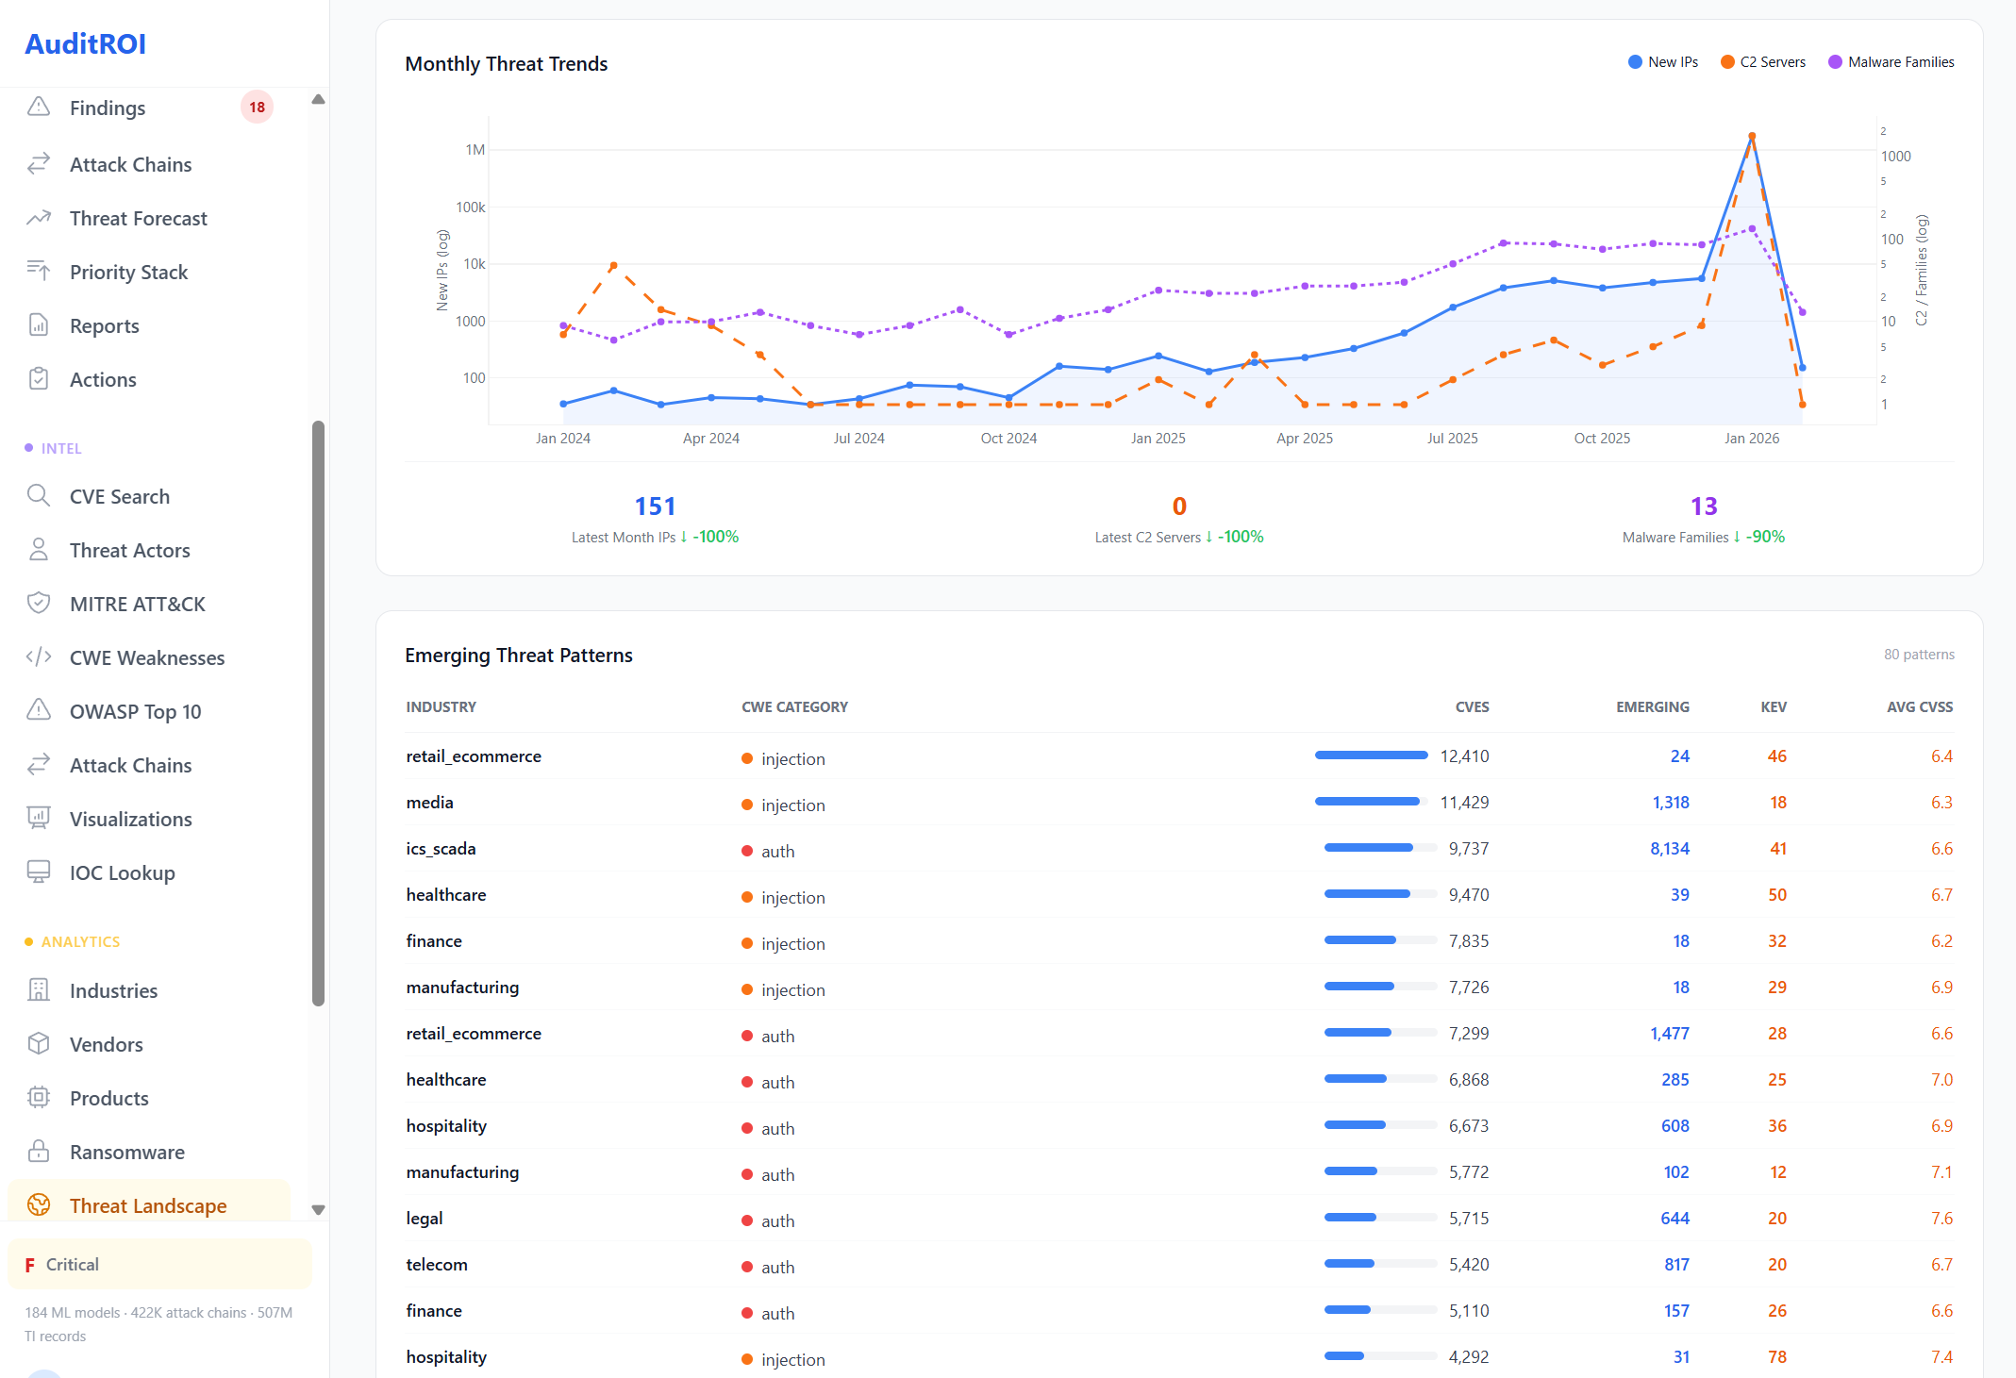Click the Threat Actors person icon
The width and height of the screenshot is (2016, 1378).
click(39, 550)
